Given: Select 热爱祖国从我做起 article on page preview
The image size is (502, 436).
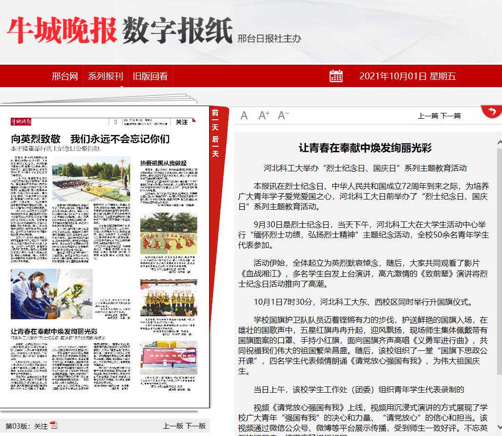Looking at the screenshot, I should 163,163.
